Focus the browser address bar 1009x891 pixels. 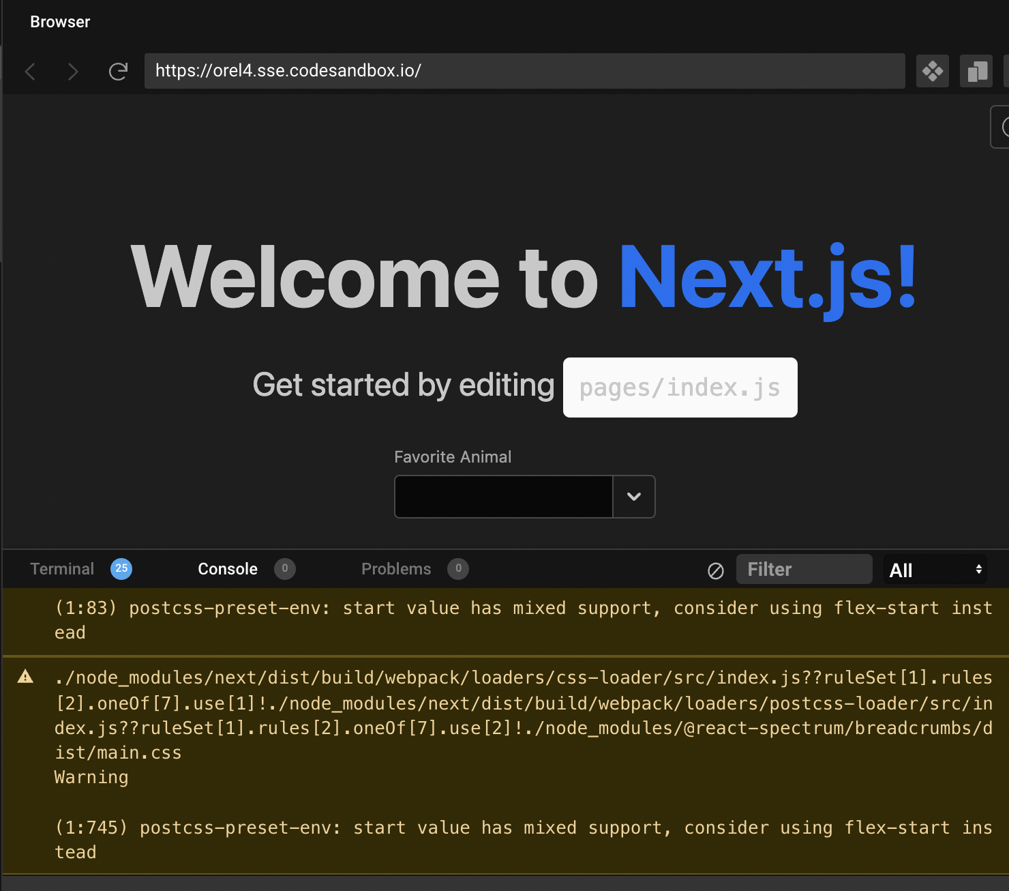525,70
